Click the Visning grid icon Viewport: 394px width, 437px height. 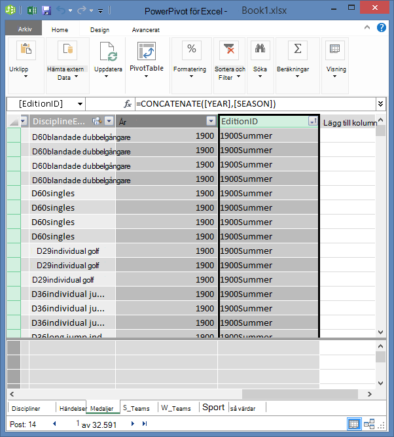(334, 50)
